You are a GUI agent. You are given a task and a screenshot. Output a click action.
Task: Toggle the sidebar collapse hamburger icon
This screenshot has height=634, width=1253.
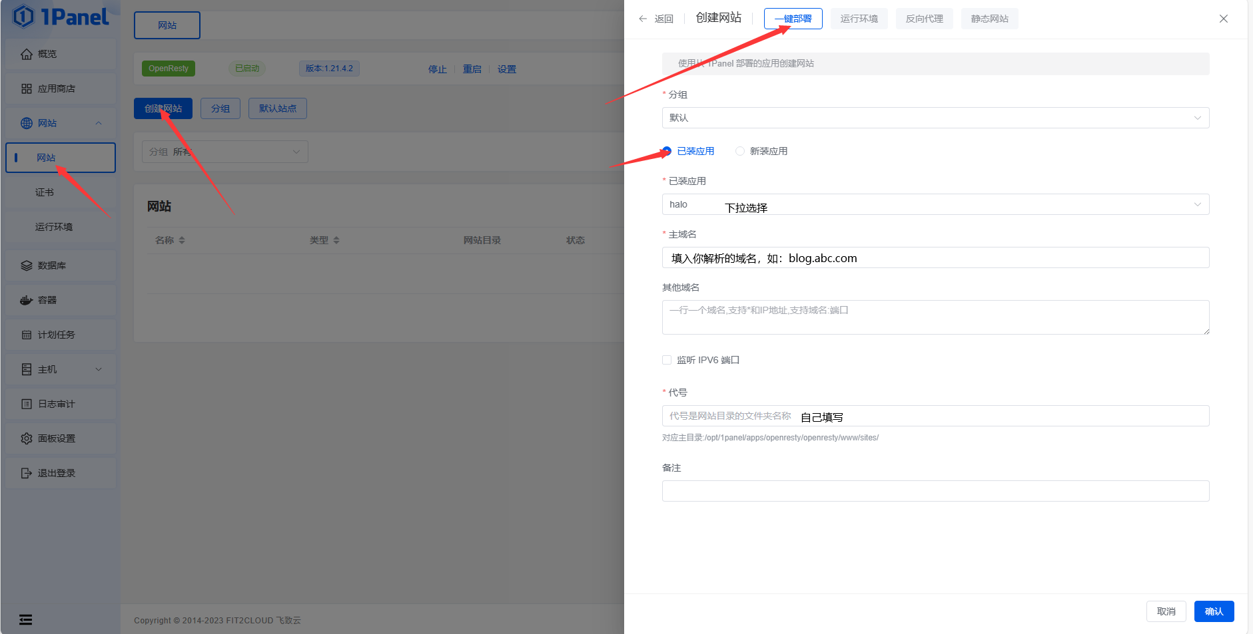(26, 620)
